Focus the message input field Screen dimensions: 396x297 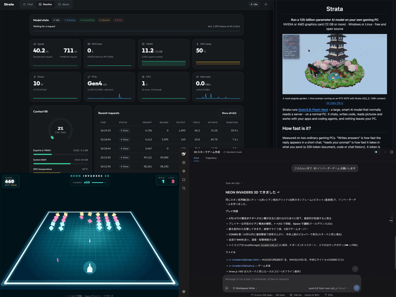pos(292,279)
